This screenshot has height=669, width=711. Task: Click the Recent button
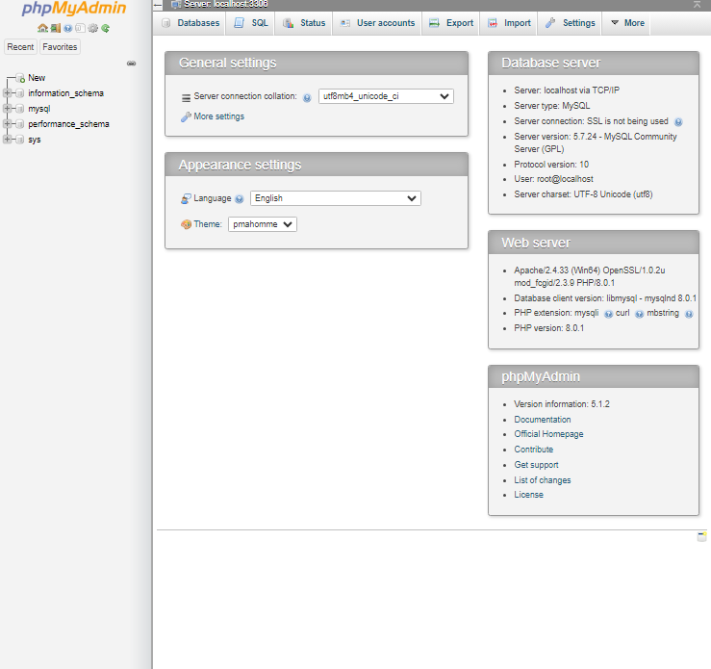20,47
